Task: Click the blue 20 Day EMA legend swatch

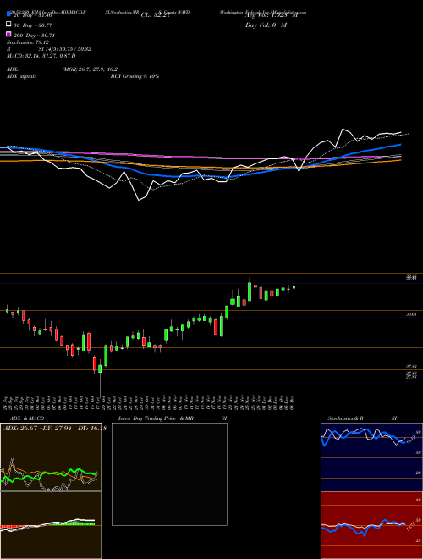Action: click(x=8, y=14)
